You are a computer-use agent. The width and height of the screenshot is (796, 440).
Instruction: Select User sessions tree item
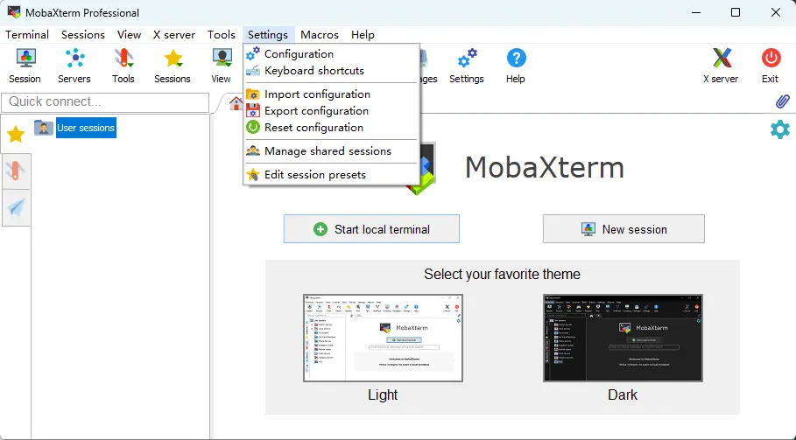[x=86, y=128]
